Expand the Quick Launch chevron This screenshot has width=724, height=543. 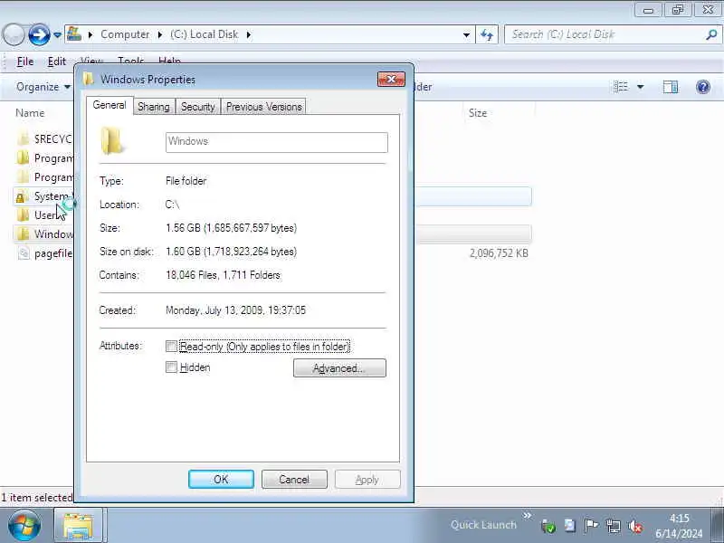527,515
